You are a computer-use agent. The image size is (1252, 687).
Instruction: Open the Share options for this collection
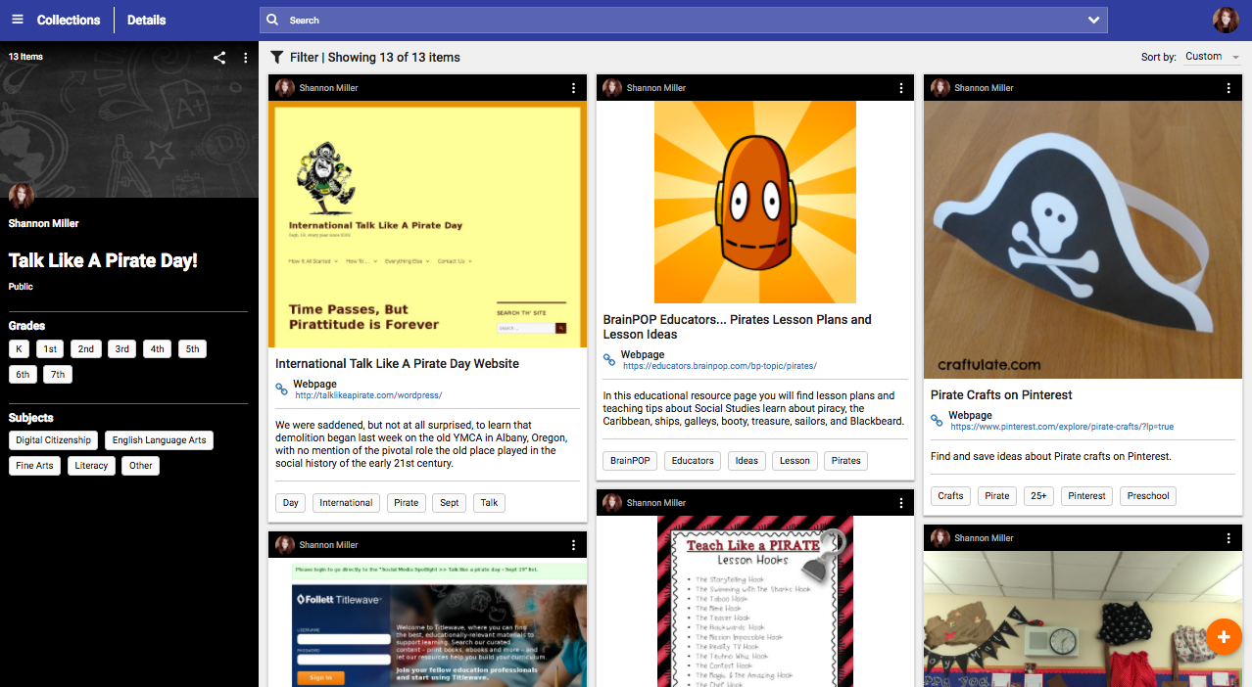(x=218, y=57)
